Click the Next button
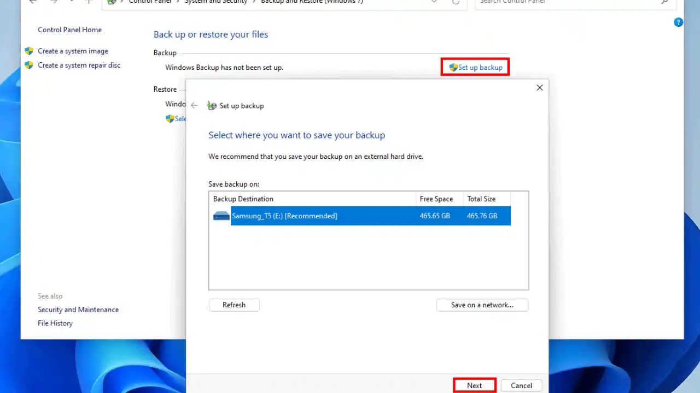 point(474,385)
